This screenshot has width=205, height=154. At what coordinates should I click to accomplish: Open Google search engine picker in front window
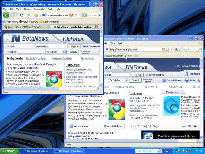(x=86, y=15)
